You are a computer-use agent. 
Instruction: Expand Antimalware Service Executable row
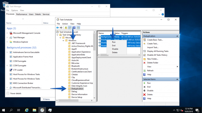click(x=7, y=52)
